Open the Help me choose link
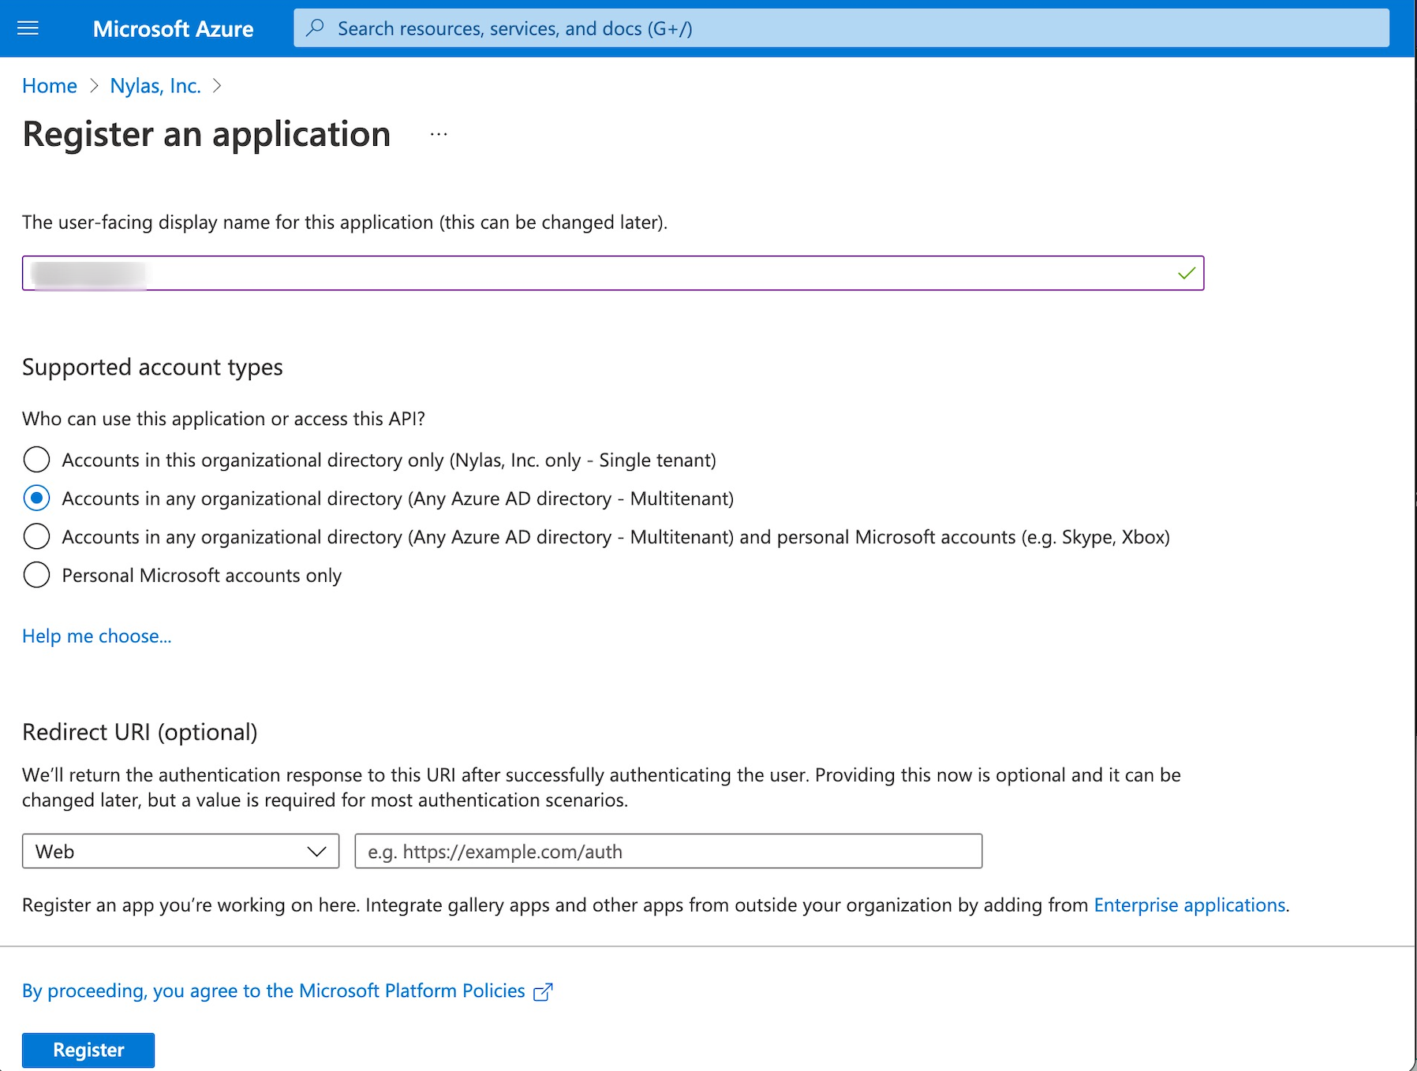 (x=96, y=636)
